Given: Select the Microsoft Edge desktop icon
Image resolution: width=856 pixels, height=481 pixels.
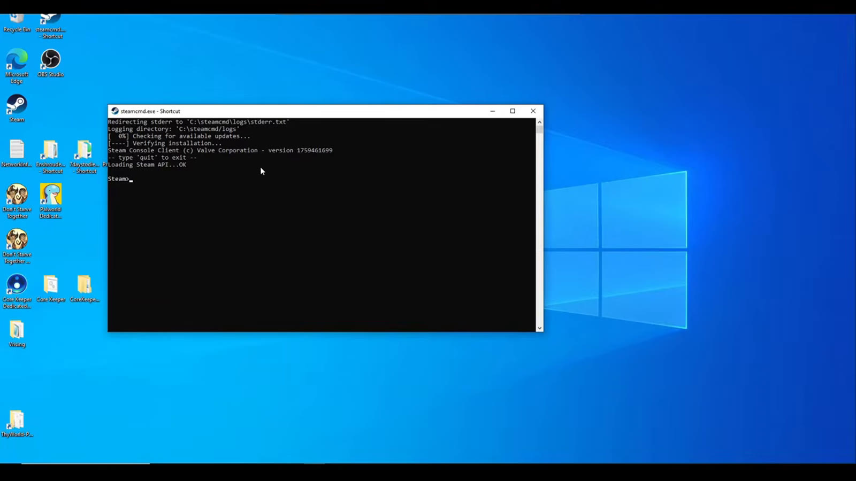Looking at the screenshot, I should (17, 66).
